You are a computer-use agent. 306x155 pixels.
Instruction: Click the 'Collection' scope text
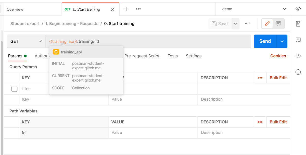coord(81,88)
